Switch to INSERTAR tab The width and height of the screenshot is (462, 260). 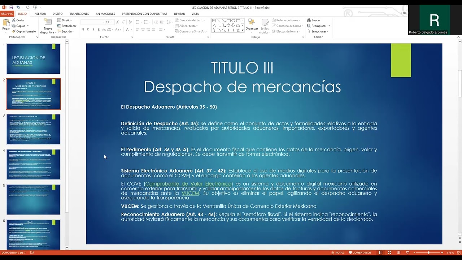click(40, 14)
